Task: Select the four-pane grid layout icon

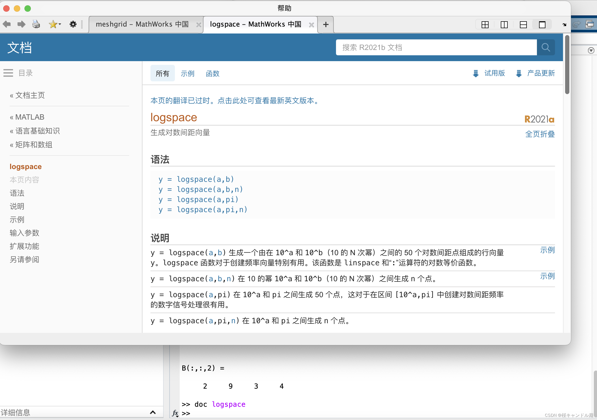Action: point(485,25)
